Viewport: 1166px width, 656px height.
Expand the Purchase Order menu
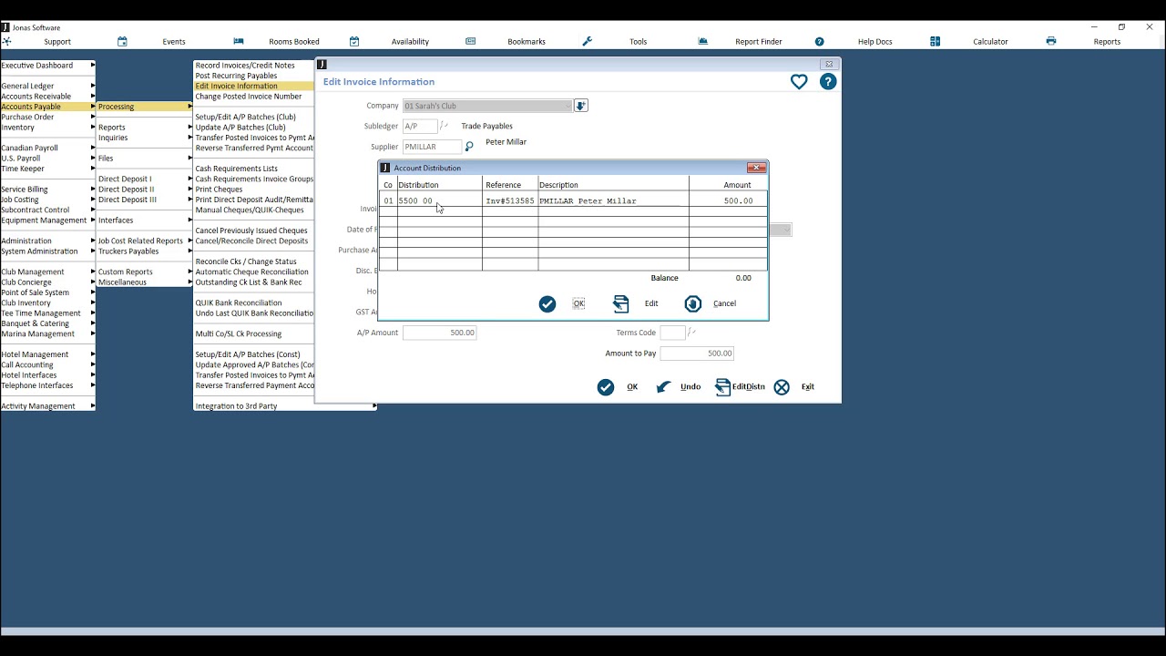48,117
